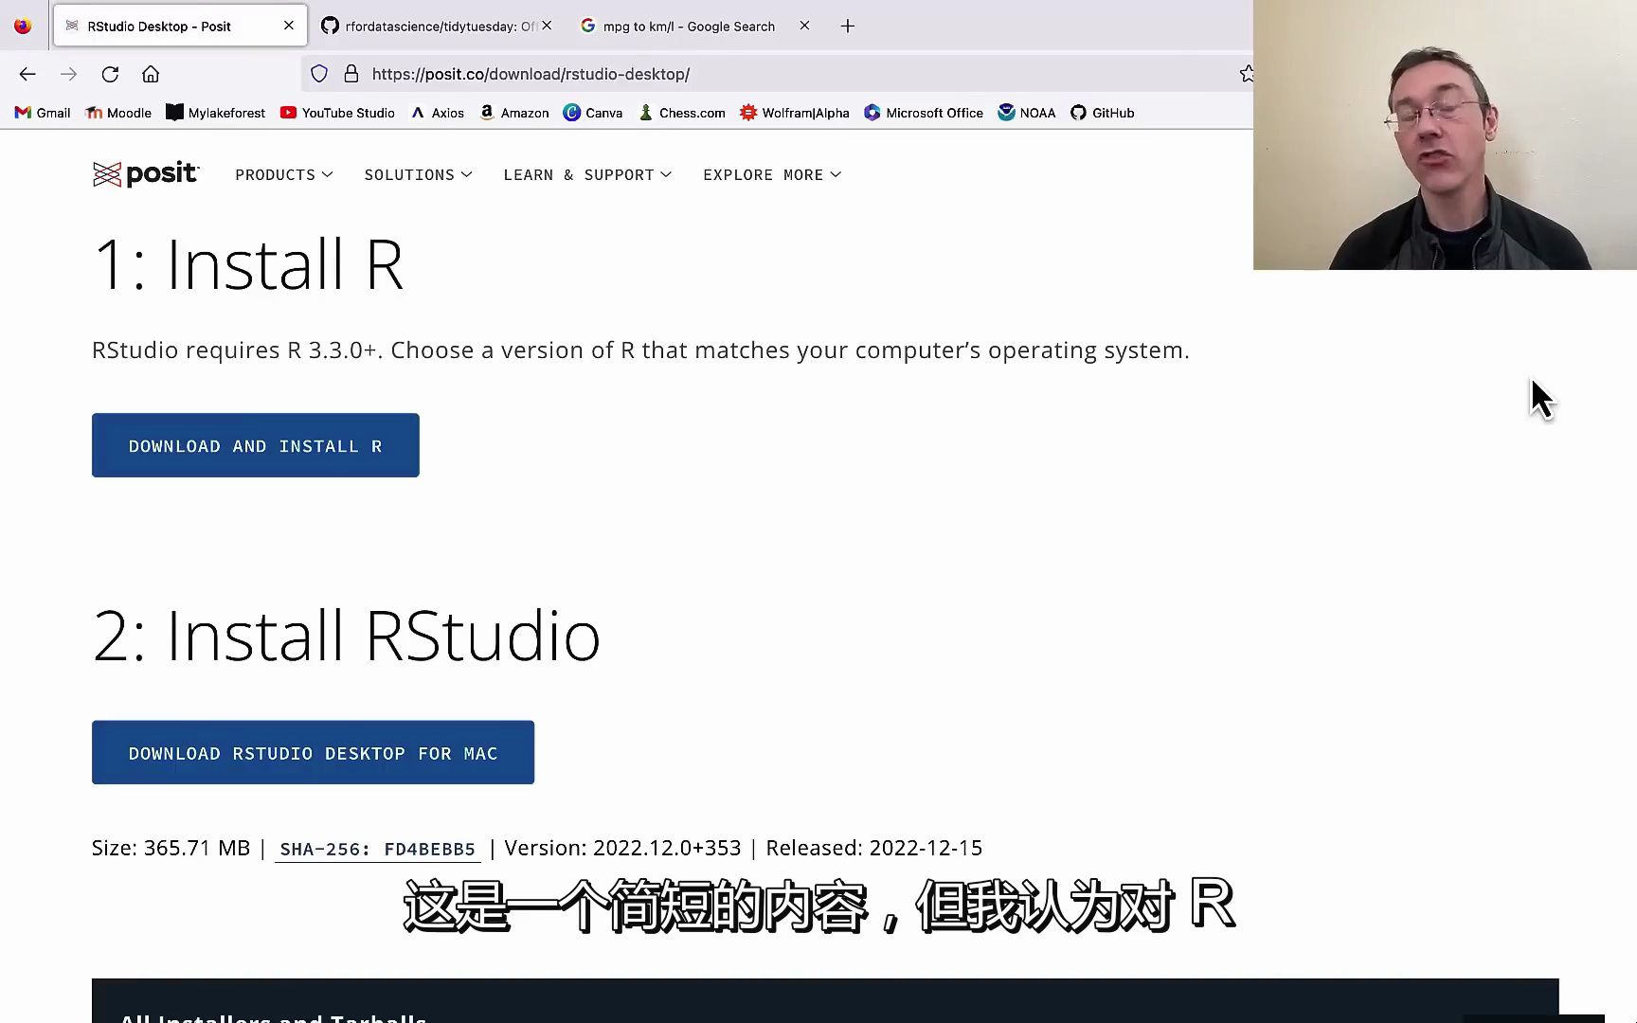Click the 'Version: 2022.12.0+353' text
Image resolution: width=1637 pixels, height=1023 pixels.
click(622, 848)
